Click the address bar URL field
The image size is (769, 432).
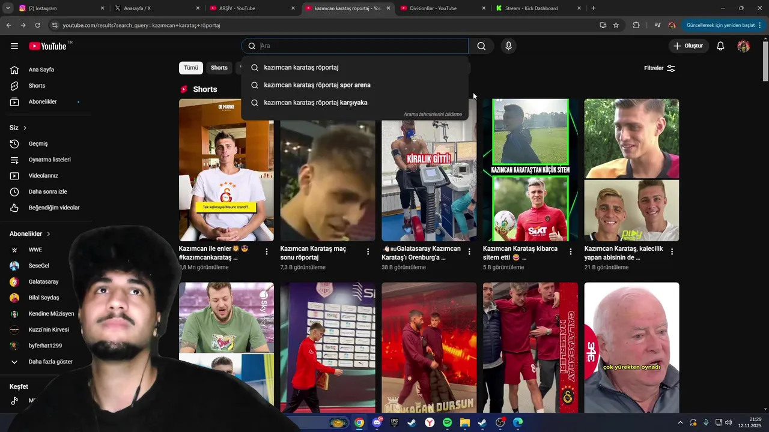[x=324, y=25]
